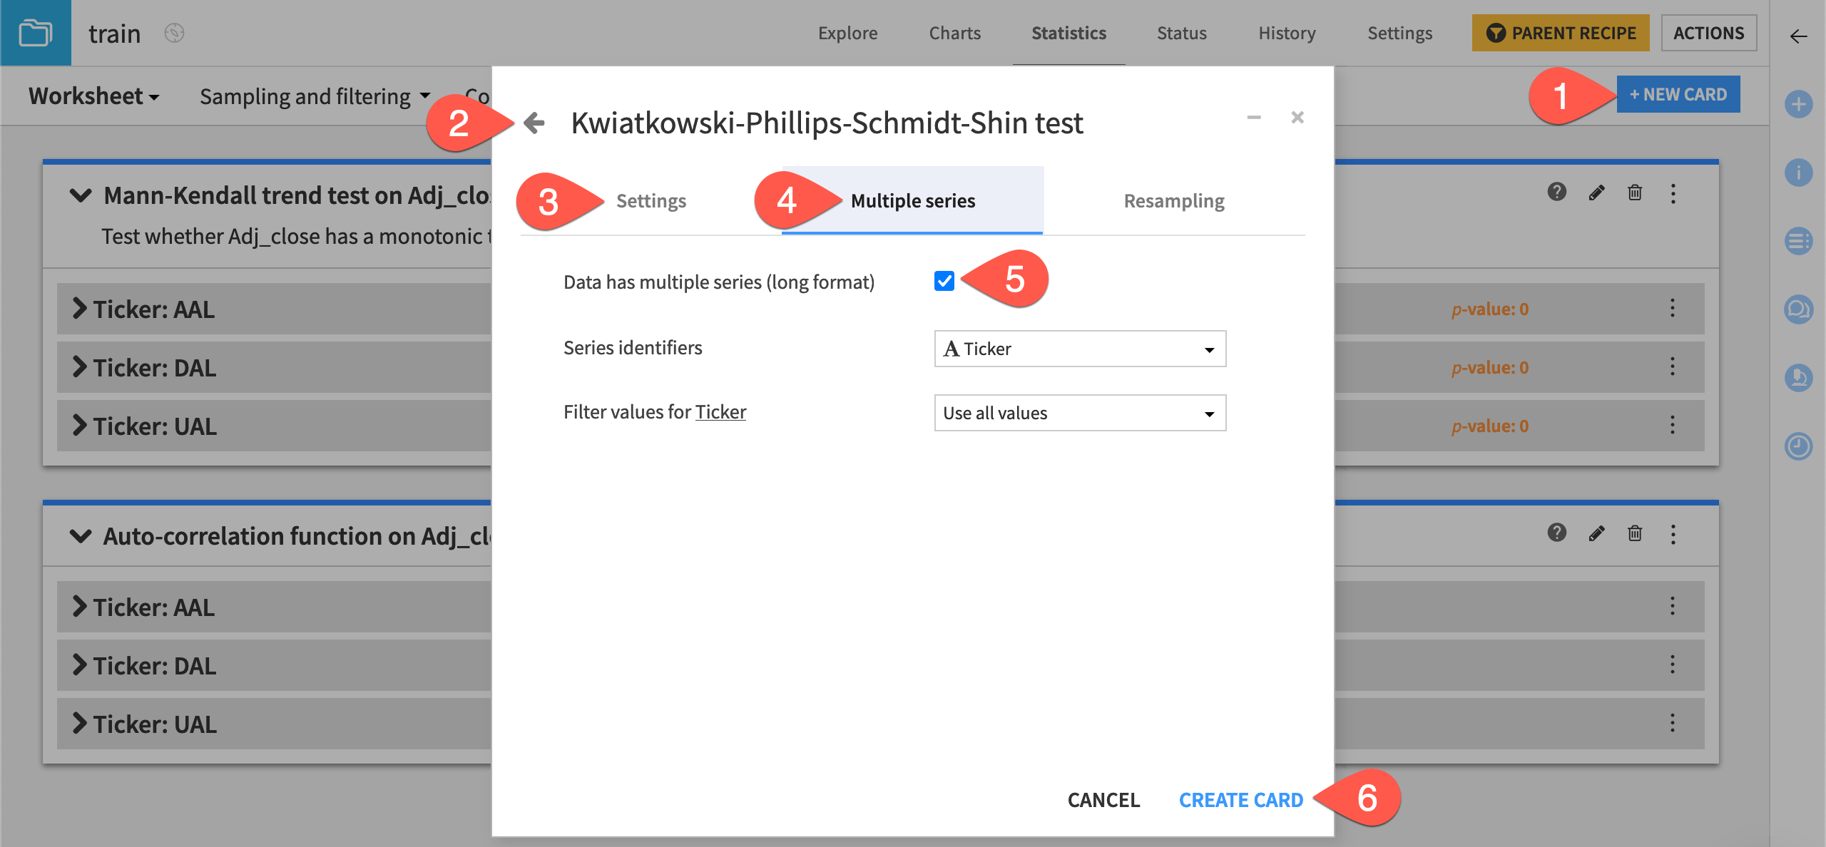The width and height of the screenshot is (1826, 847).
Task: Open more options for the Auto-correlation card
Action: 1673,534
